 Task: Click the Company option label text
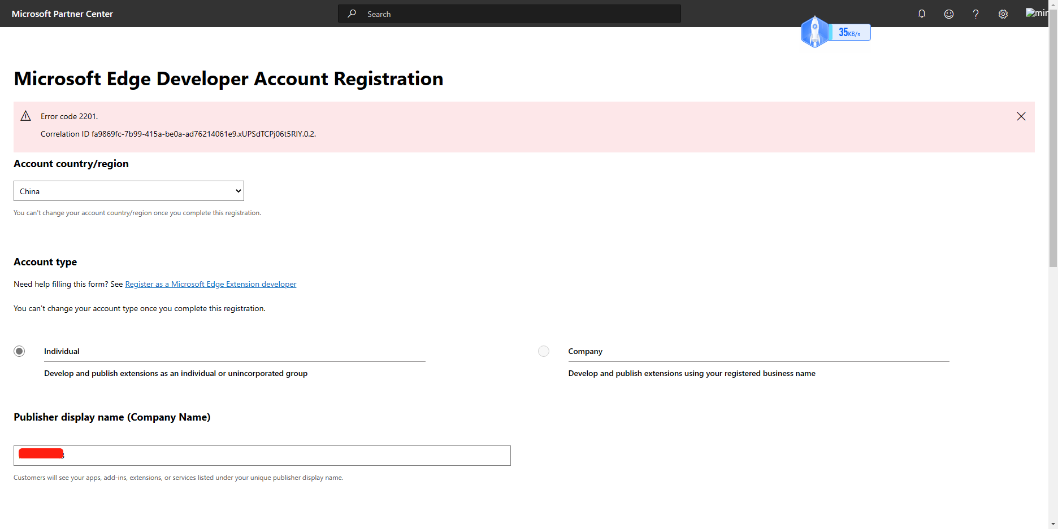585,351
